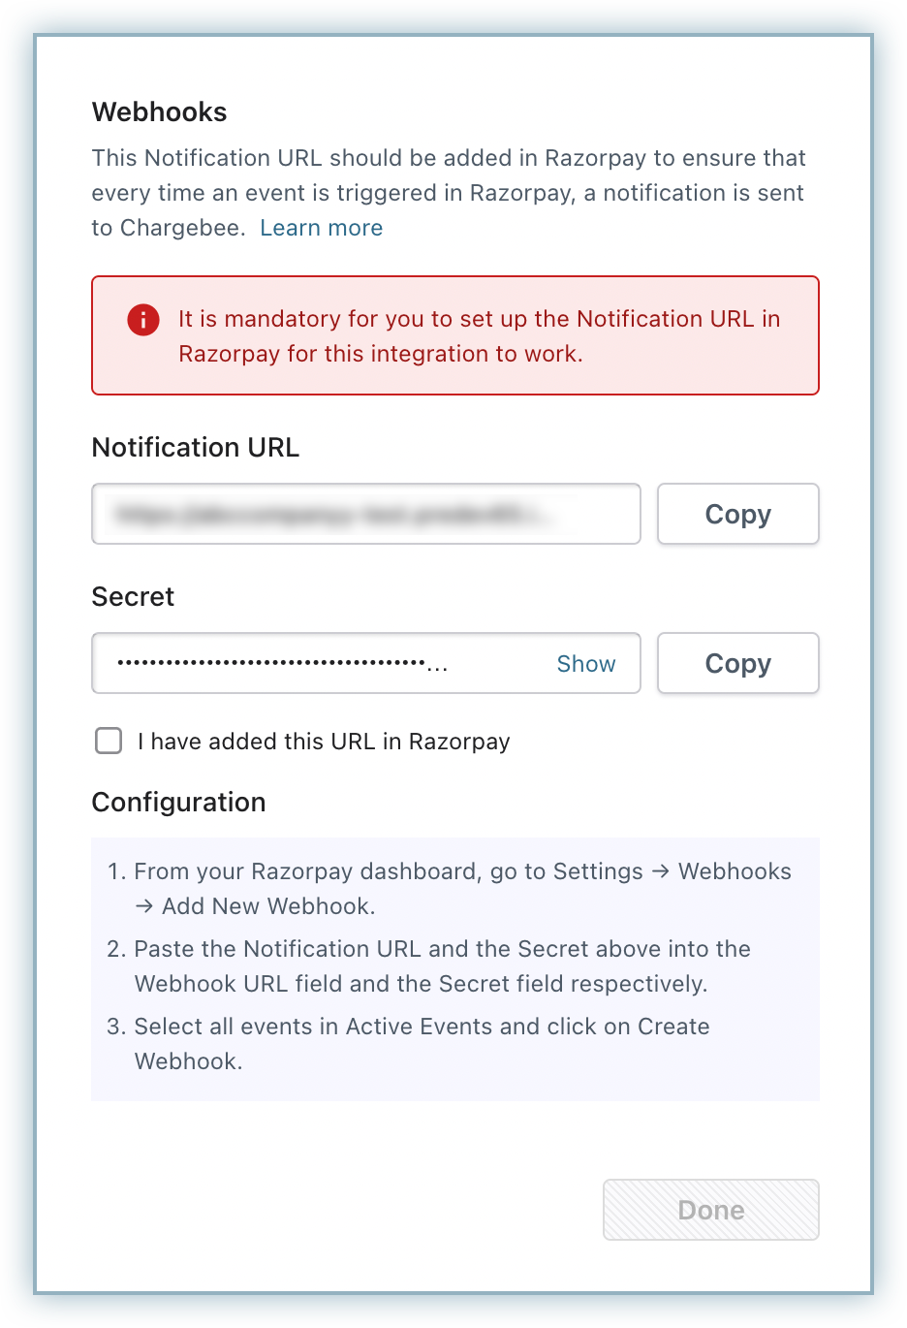Click the Configuration heading
907x1328 pixels.
click(x=178, y=803)
